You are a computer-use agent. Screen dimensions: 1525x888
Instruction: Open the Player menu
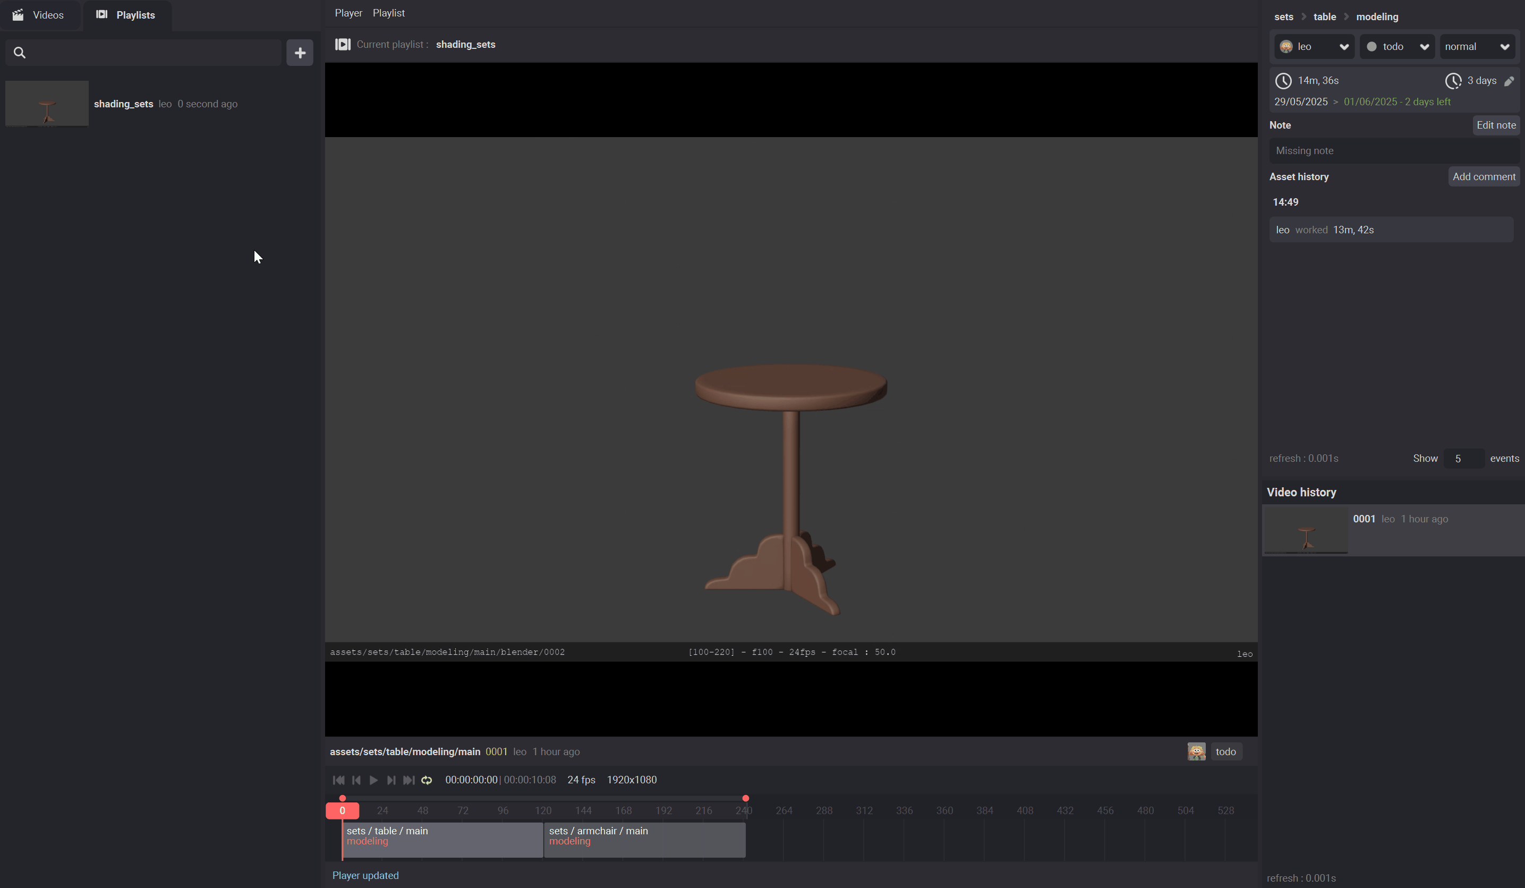(348, 13)
